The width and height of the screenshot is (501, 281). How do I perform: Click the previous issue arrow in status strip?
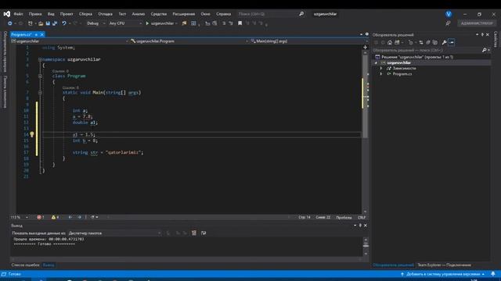click(70, 217)
